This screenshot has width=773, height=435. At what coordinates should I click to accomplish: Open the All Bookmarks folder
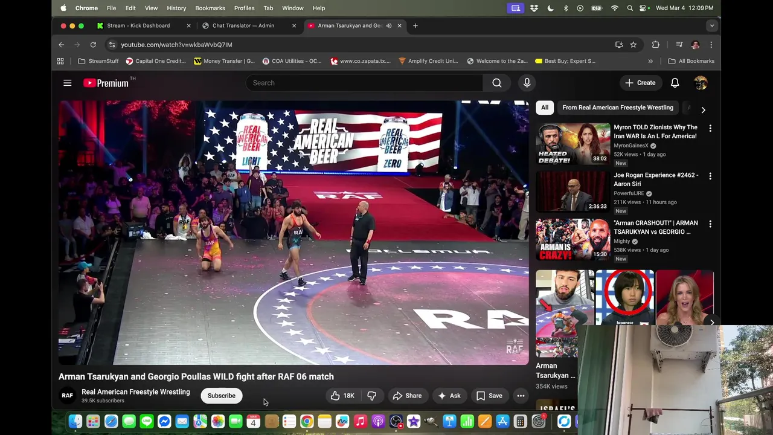691,61
